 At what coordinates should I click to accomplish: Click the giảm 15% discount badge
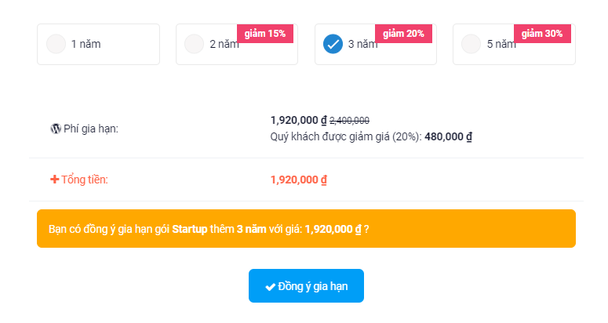coord(265,34)
